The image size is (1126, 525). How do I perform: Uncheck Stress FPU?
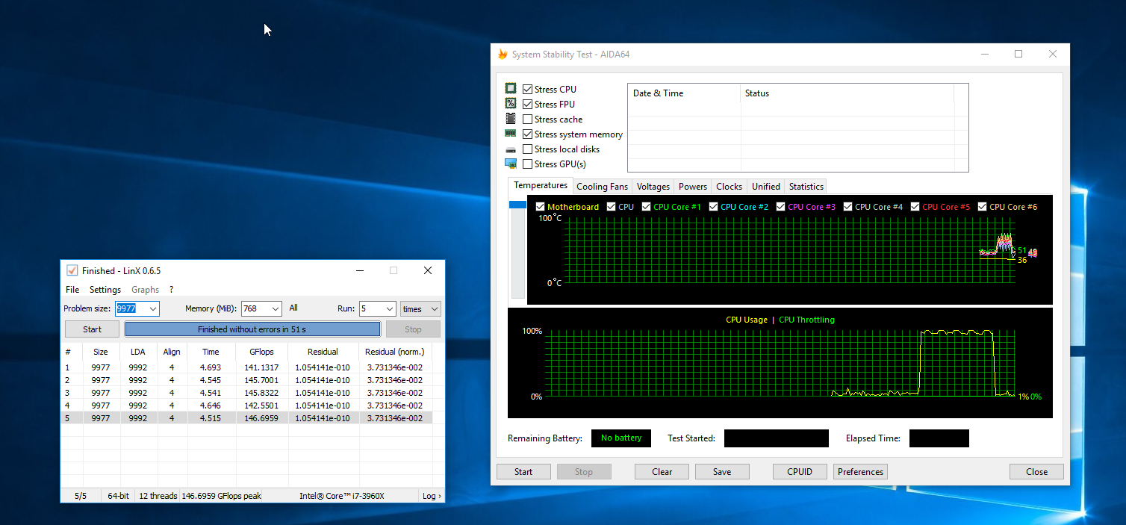(528, 105)
